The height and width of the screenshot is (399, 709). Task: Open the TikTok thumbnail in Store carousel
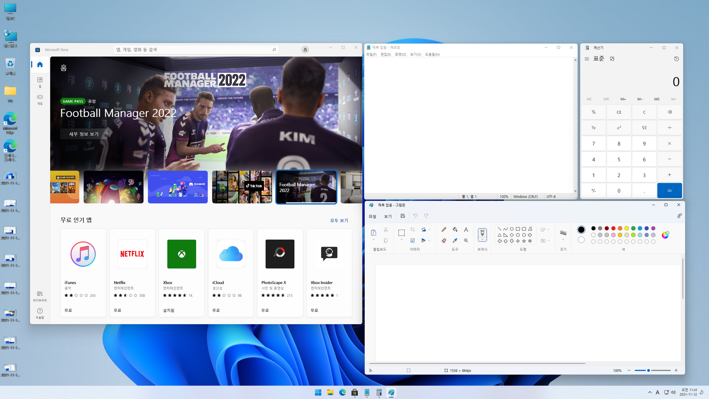242,187
